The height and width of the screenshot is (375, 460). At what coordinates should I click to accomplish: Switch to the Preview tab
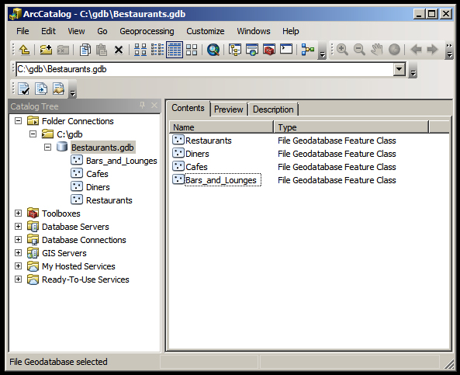[x=229, y=109]
